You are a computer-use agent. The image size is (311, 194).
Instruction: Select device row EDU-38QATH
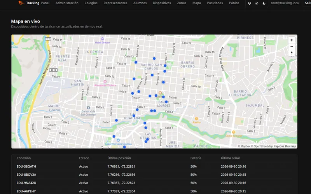[x=154, y=166]
